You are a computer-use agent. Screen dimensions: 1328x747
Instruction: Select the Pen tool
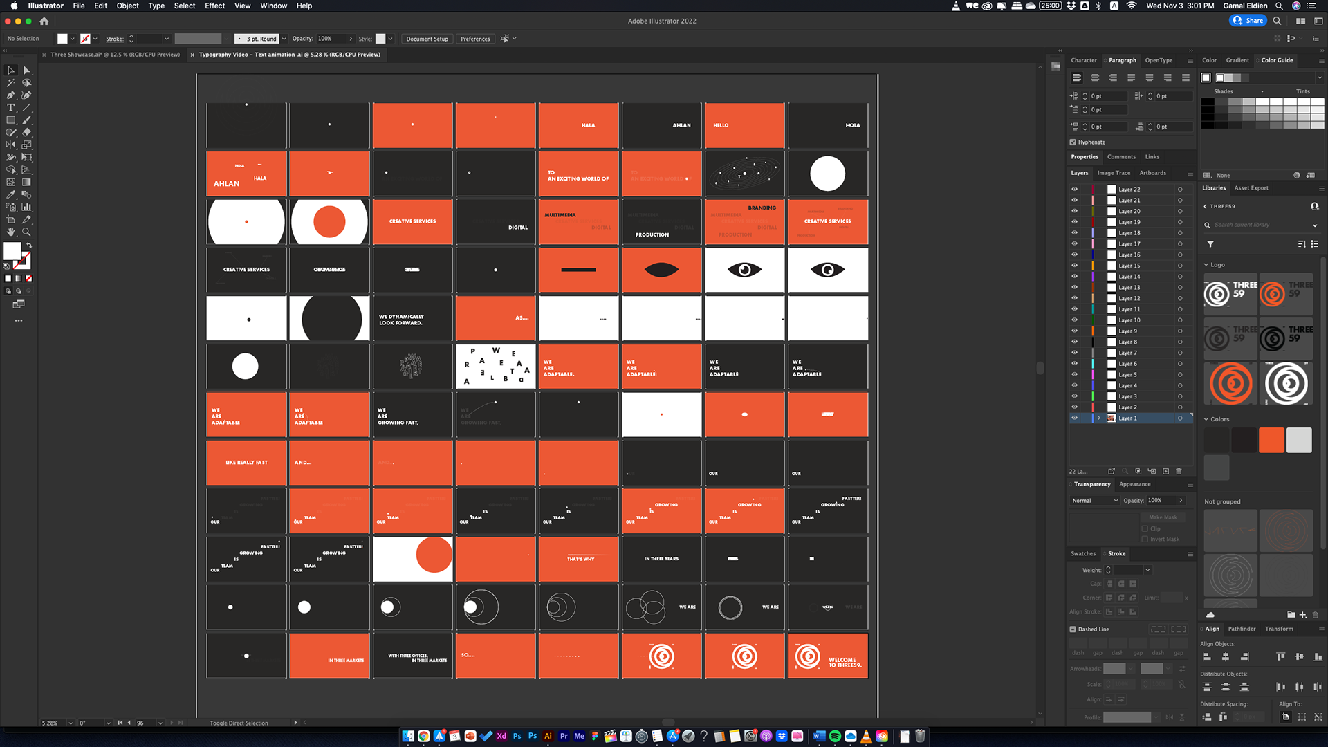point(10,95)
